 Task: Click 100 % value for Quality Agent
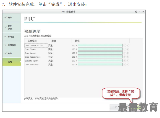tap(74, 61)
